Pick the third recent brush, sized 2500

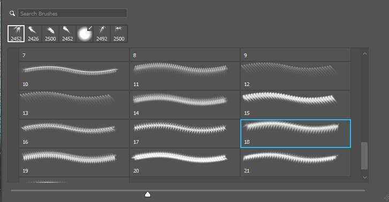(x=50, y=34)
